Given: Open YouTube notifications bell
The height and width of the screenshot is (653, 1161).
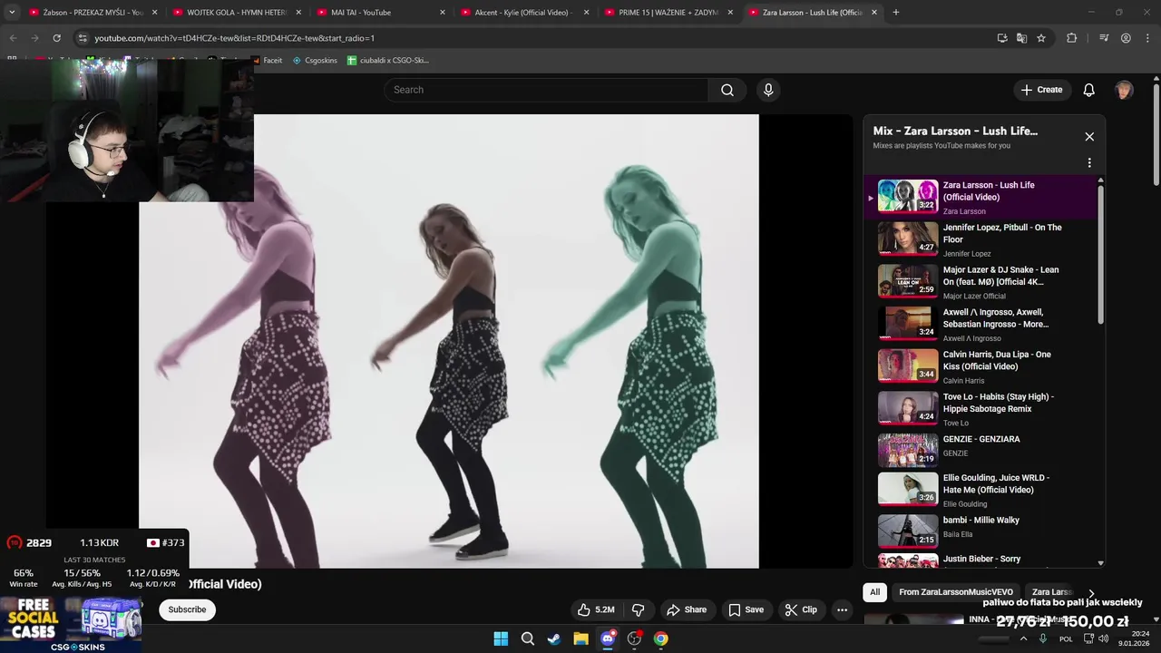Looking at the screenshot, I should tap(1089, 90).
